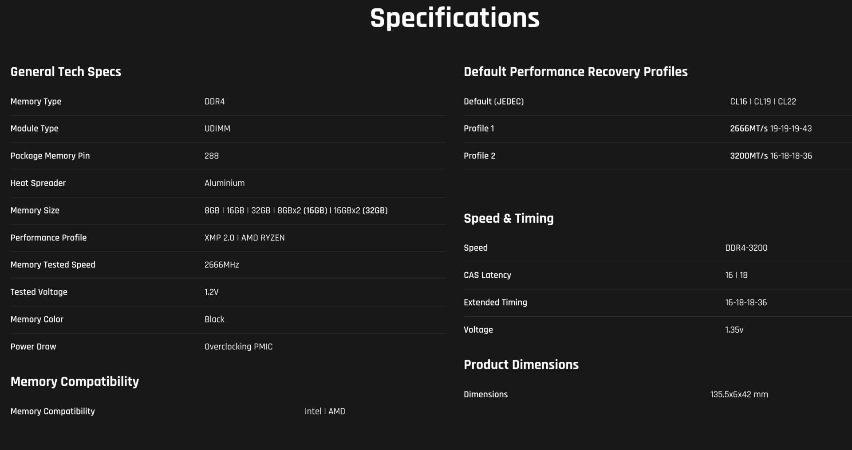
Task: Click the Memory Size options list
Action: pyautogui.click(x=296, y=210)
